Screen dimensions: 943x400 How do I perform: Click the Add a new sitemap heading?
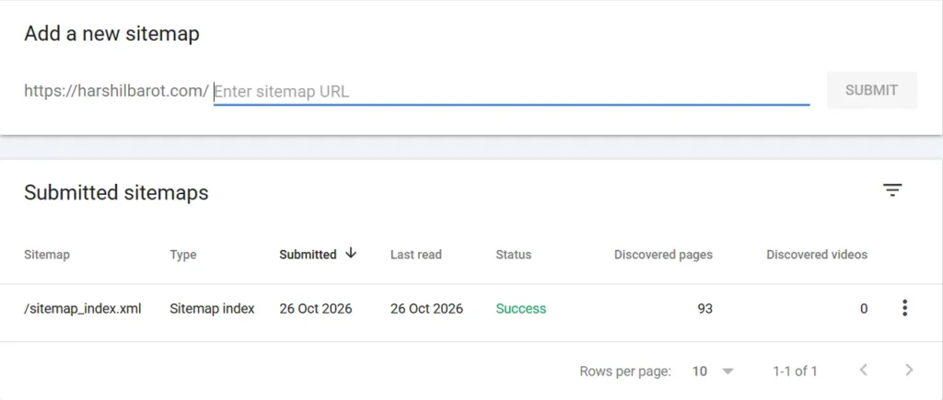pos(111,34)
